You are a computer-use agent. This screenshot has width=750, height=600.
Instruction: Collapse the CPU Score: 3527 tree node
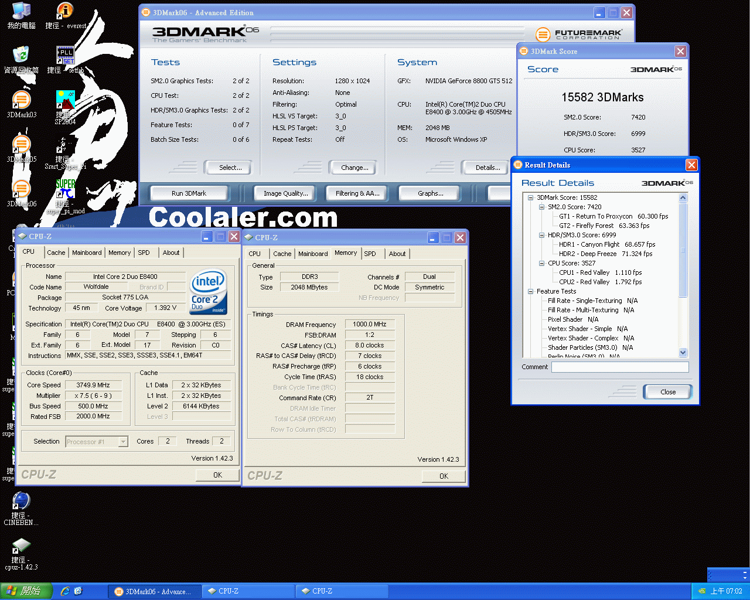tap(542, 263)
